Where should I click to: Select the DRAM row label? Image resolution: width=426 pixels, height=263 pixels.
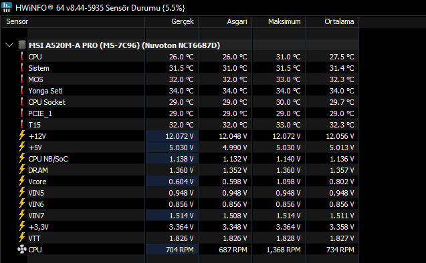coord(38,170)
